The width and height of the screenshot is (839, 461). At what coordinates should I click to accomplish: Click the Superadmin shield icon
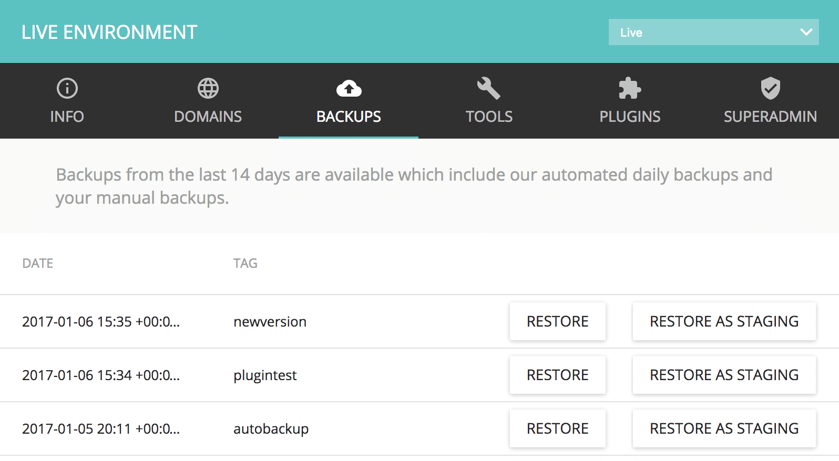tap(770, 88)
